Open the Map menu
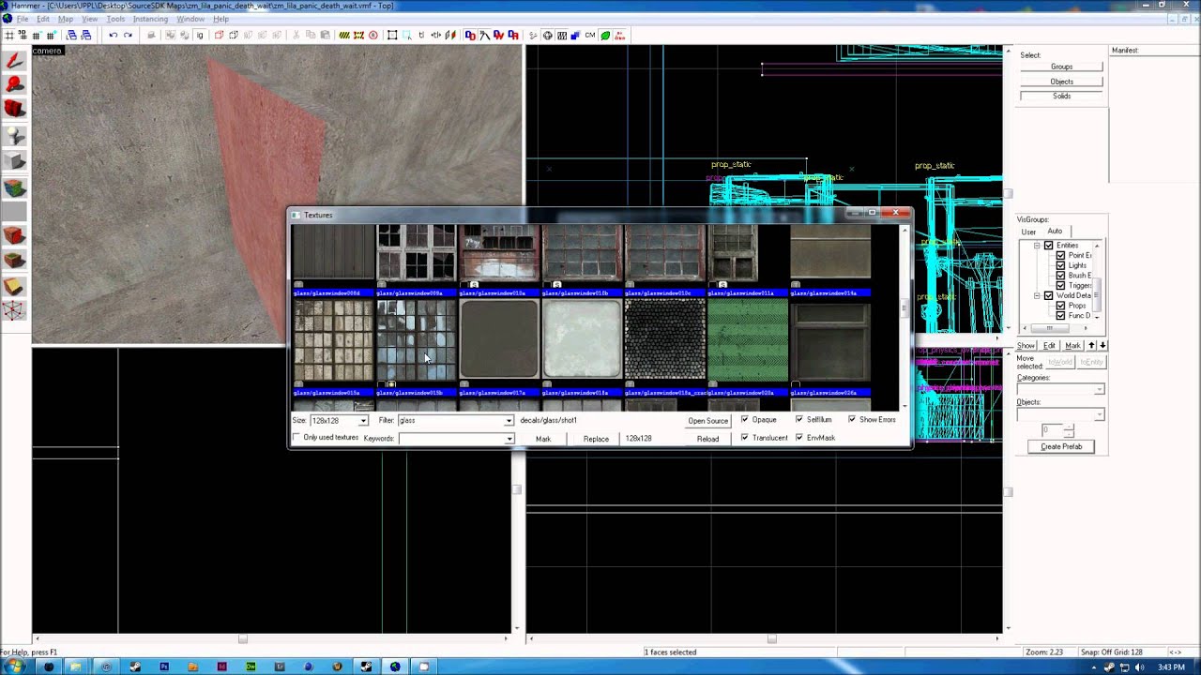 [66, 19]
